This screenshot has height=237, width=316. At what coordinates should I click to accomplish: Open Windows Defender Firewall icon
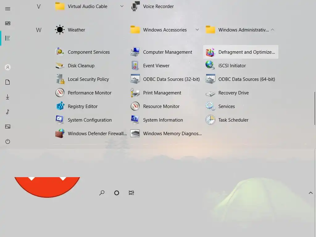coord(60,133)
